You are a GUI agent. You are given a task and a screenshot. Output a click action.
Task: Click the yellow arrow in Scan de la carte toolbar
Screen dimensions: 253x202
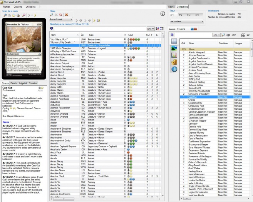[35, 15]
